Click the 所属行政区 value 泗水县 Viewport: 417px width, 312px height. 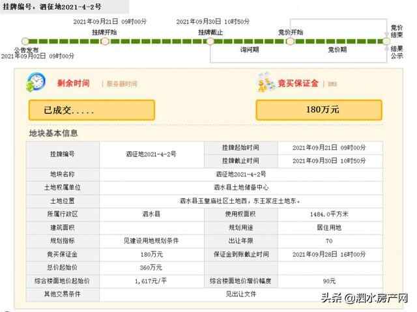click(151, 214)
